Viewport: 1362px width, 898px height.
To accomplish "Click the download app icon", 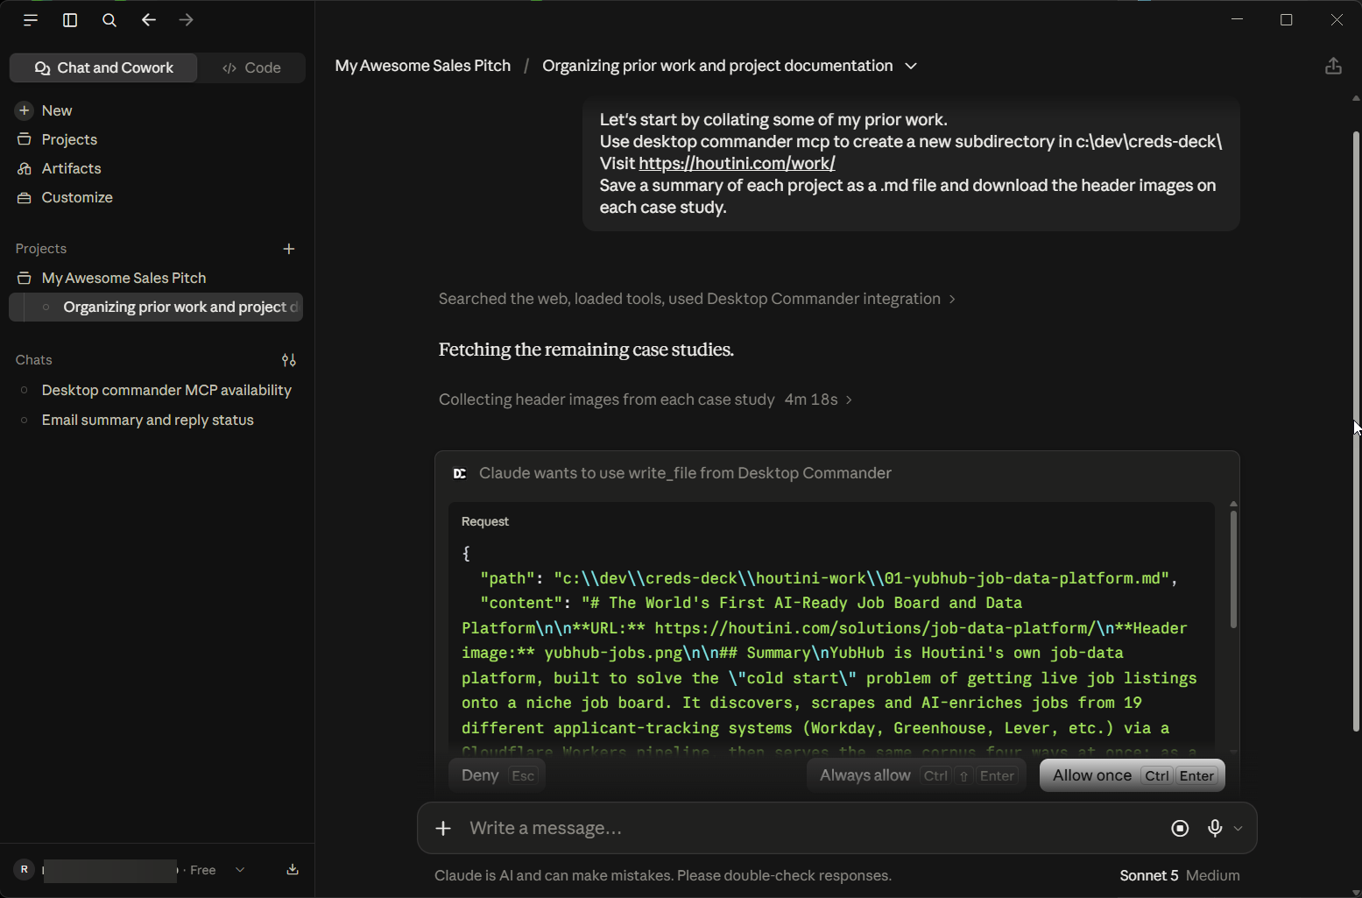I will point(293,870).
